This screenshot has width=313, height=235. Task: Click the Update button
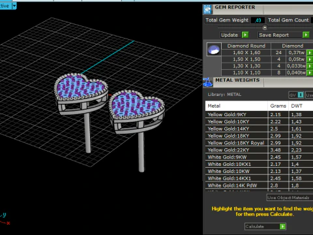(x=231, y=35)
